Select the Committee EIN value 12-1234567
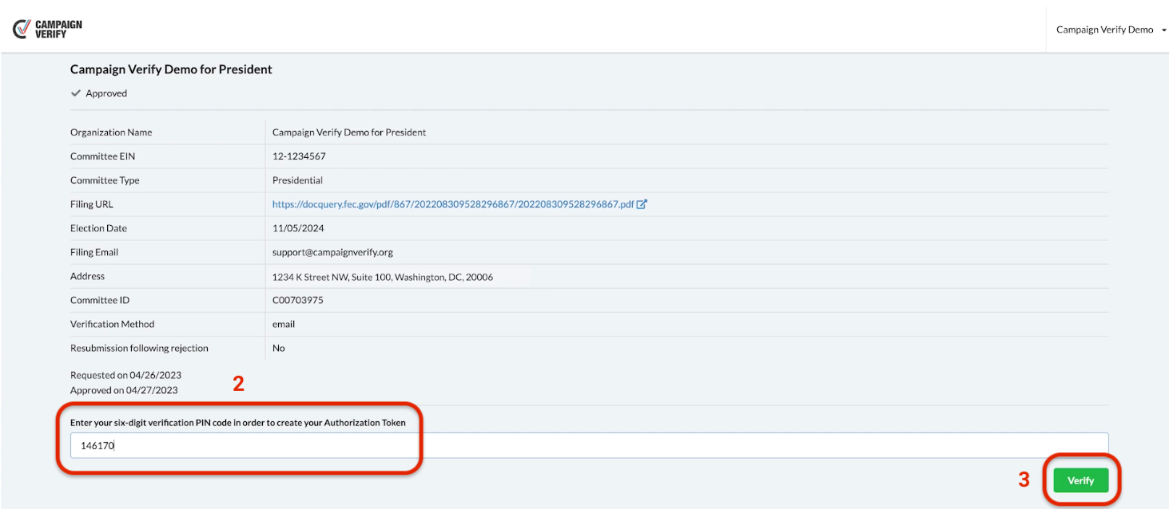Image resolution: width=1169 pixels, height=509 pixels. [x=299, y=156]
